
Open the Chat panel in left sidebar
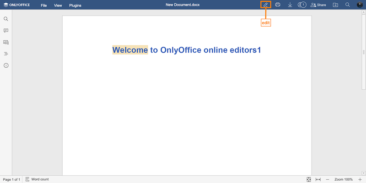(6, 42)
